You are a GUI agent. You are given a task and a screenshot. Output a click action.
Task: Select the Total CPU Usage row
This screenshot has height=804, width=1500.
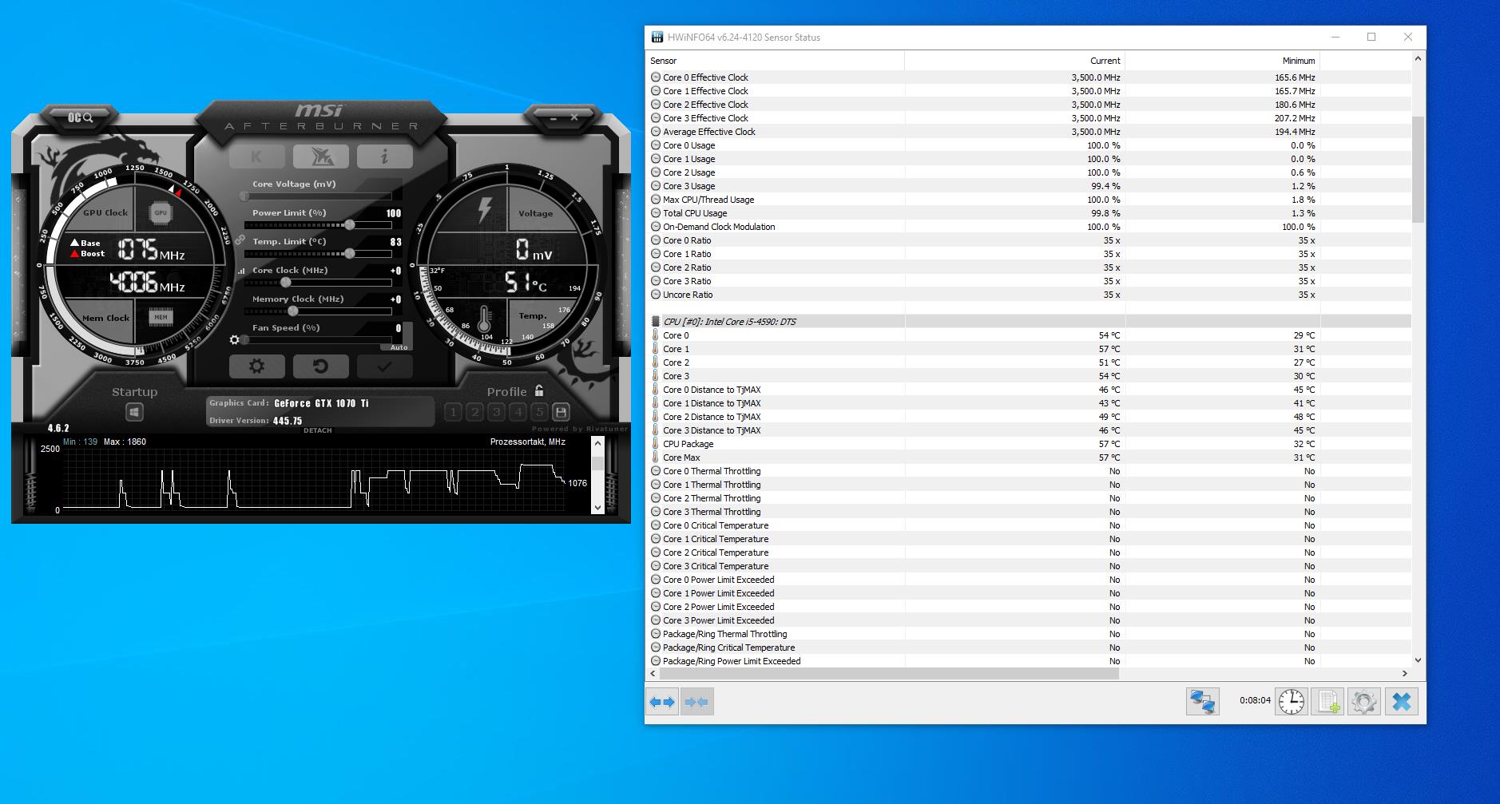pyautogui.click(x=1029, y=213)
